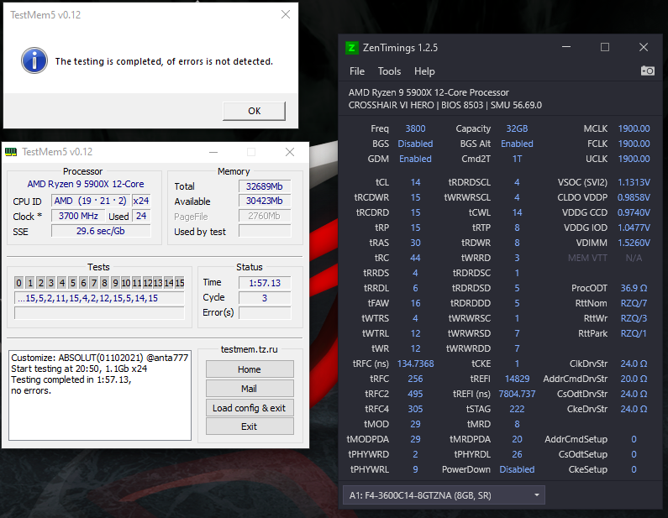Viewport: 668px width, 518px height.
Task: Close the ZenTimings window
Action: pos(644,47)
